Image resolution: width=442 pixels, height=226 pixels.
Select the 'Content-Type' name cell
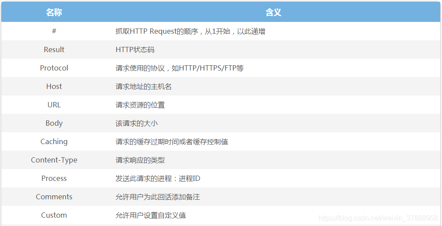[x=54, y=160]
